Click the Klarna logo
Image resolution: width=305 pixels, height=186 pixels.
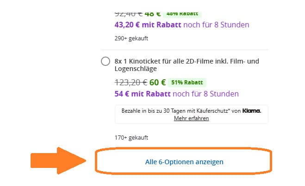point(252,111)
